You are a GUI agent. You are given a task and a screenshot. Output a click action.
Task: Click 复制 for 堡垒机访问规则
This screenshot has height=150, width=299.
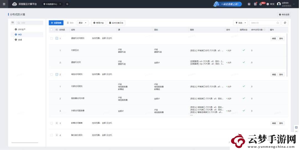[281, 38]
